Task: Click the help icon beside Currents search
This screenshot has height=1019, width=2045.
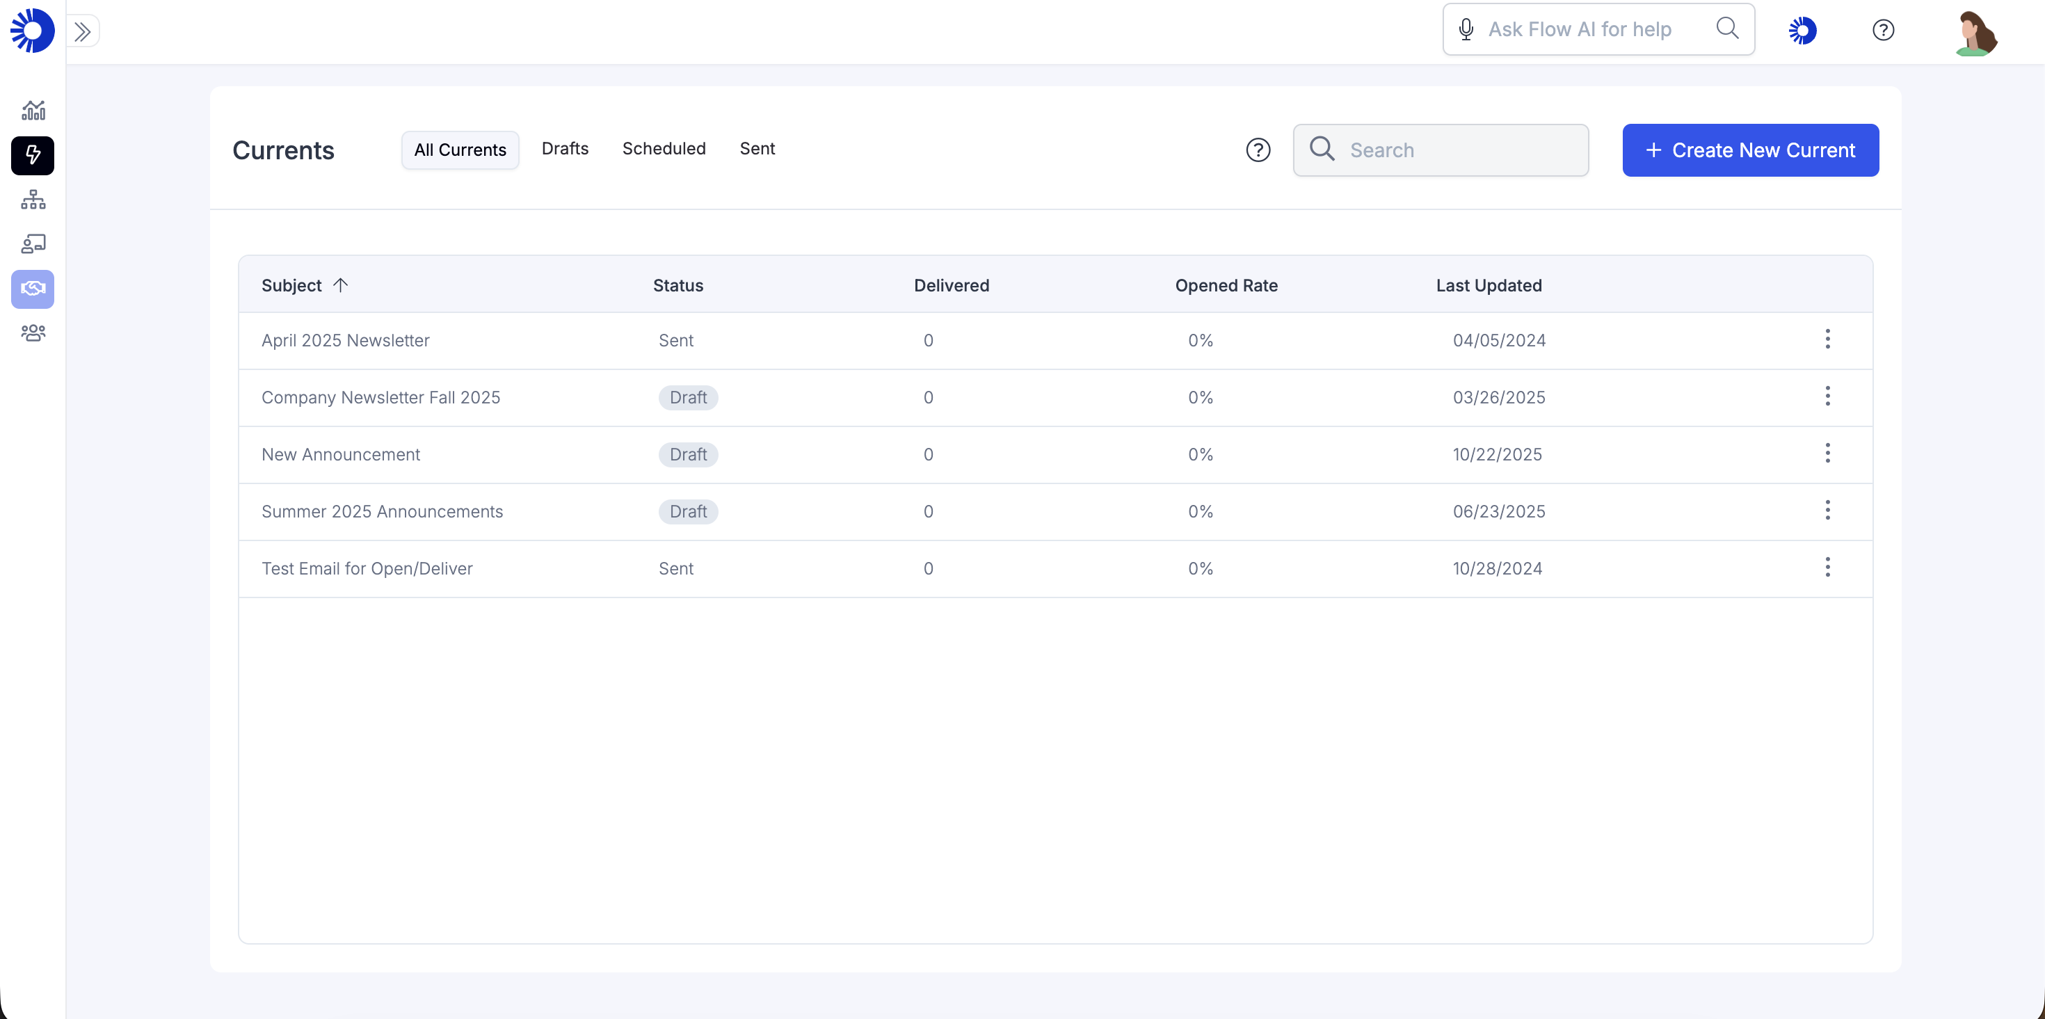Action: click(1258, 150)
